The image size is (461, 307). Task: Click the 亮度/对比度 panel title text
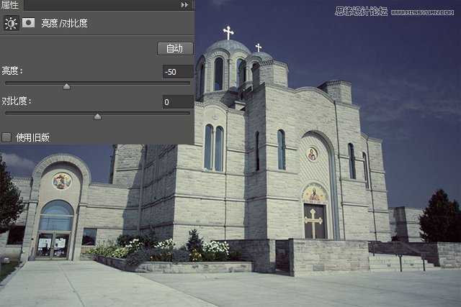64,23
